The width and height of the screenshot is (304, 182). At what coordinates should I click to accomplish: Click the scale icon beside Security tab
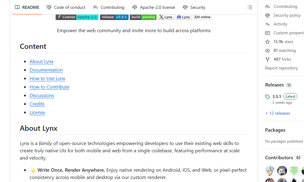[x=185, y=7]
